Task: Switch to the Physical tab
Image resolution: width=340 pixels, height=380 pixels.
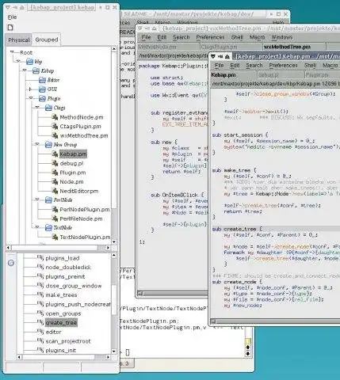Action: coord(18,40)
